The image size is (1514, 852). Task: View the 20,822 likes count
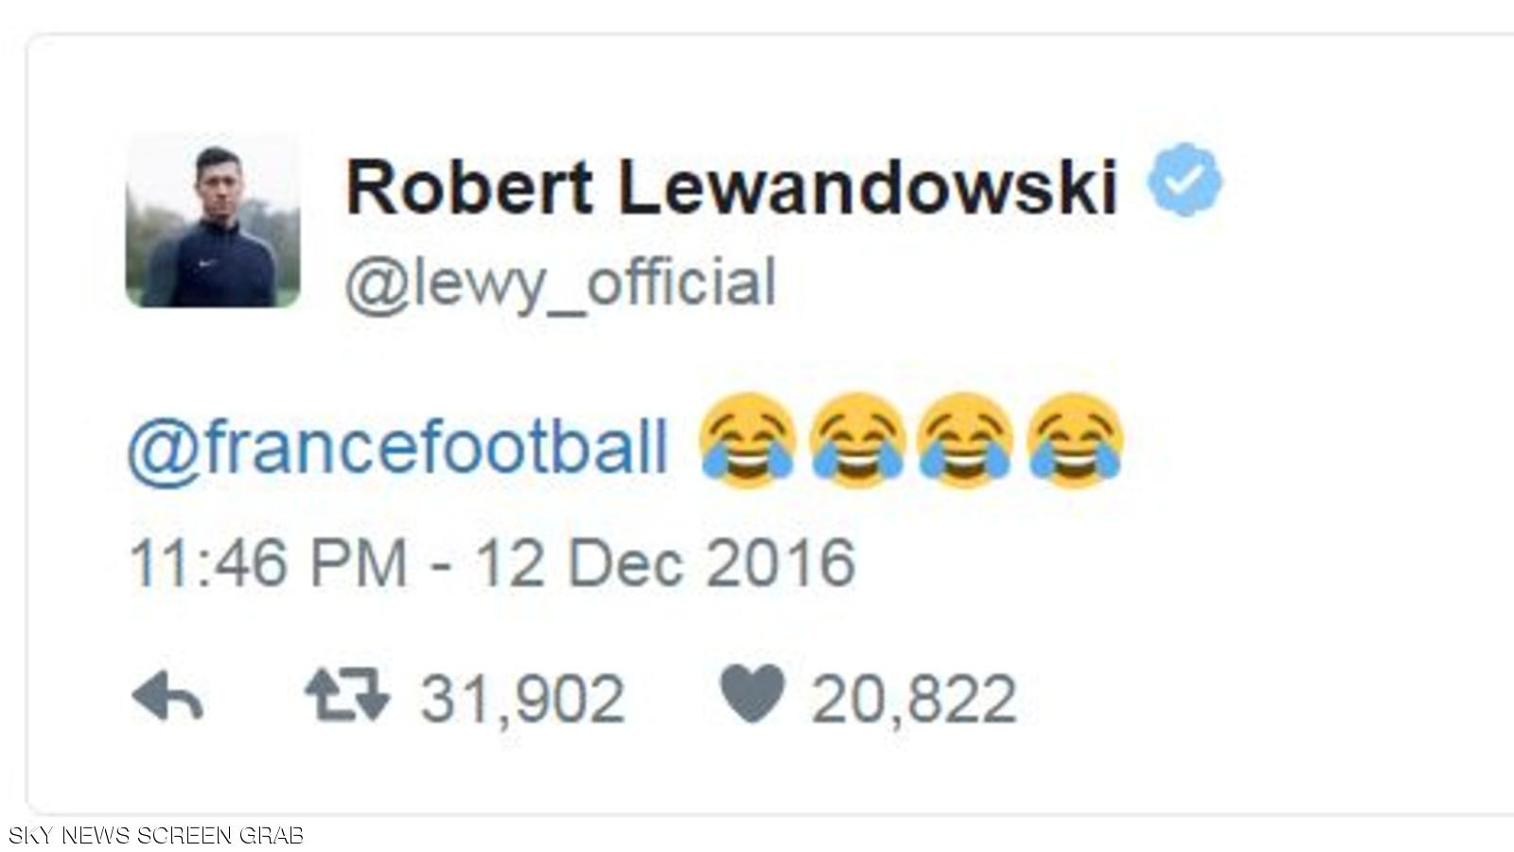[913, 699]
